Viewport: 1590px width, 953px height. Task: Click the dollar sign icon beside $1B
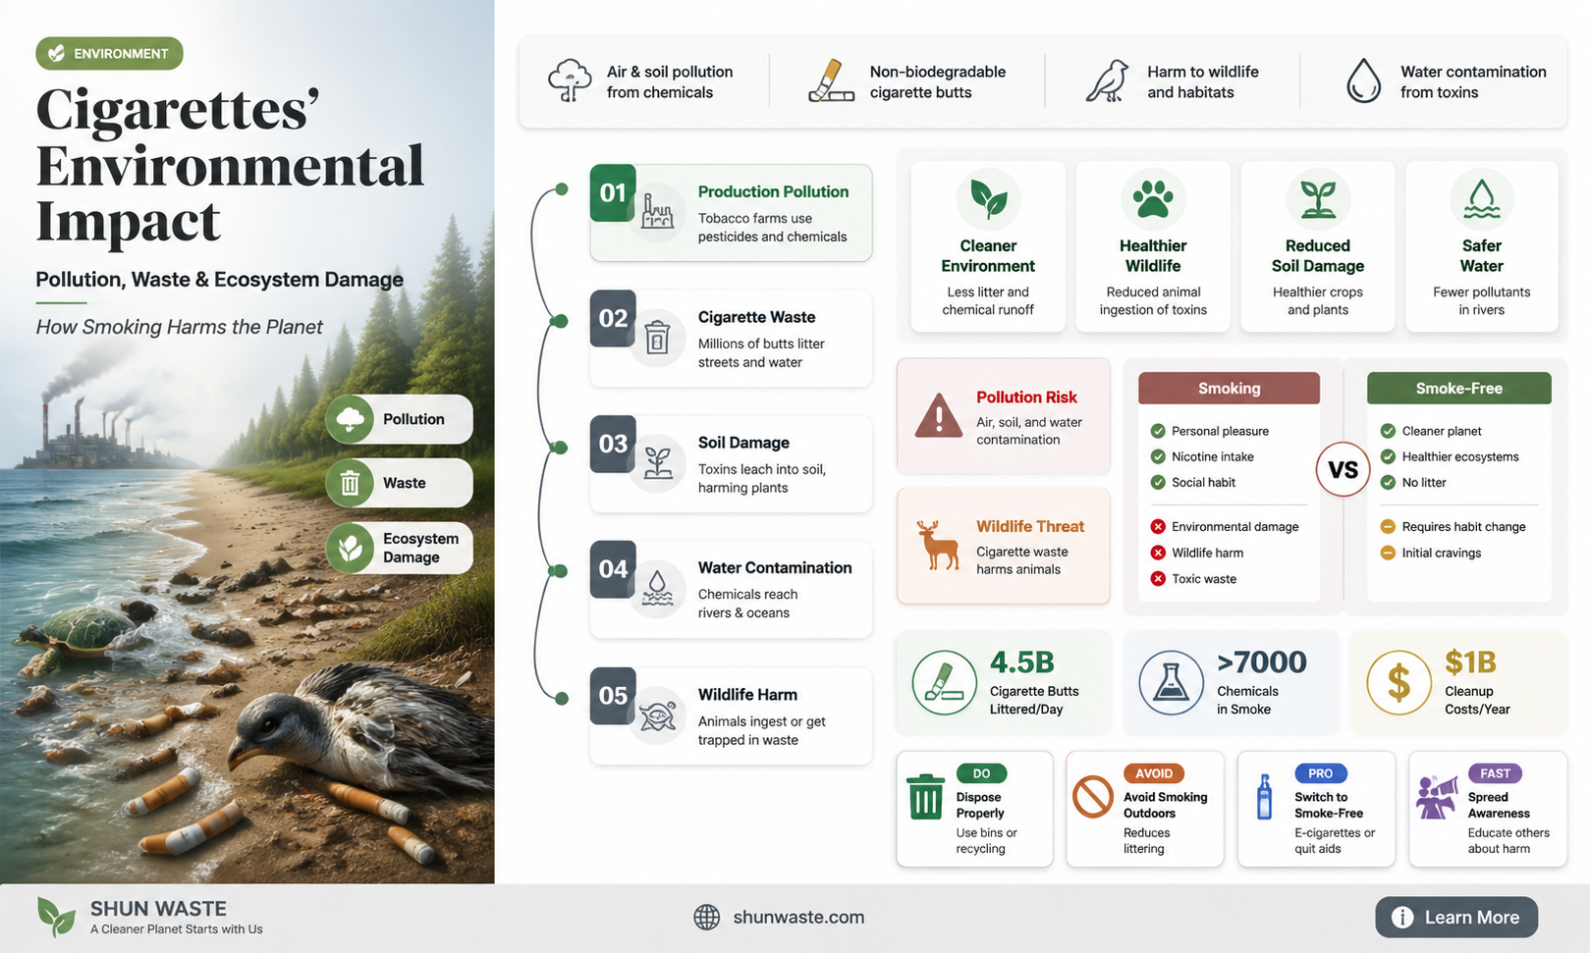tap(1398, 682)
